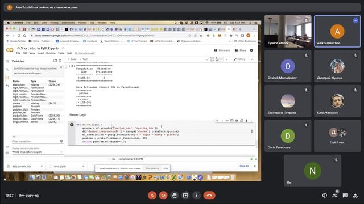Screen dimensions: 364x204
Task: Open the Colab Runtime menu
Action: pos(51,53)
